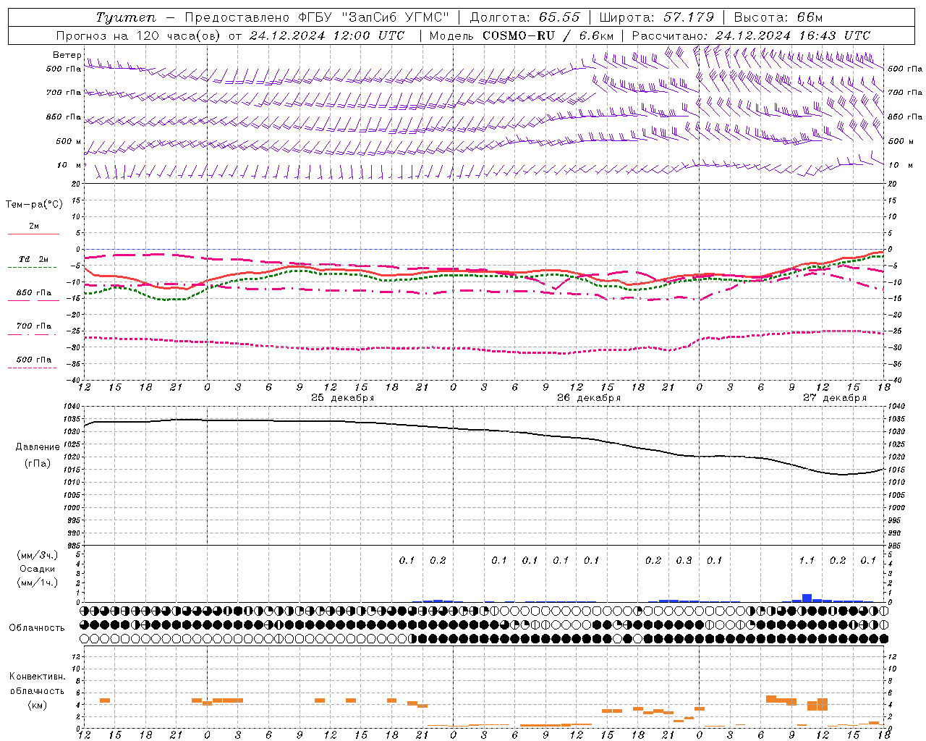
Task: Click the "Облачность" row label
Action: (x=37, y=628)
